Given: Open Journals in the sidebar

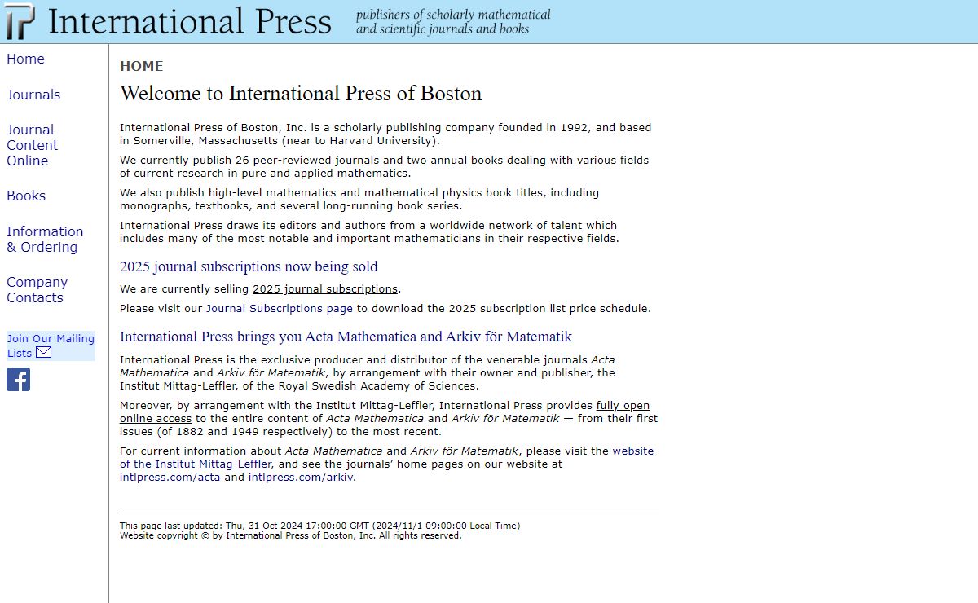Looking at the screenshot, I should coord(33,95).
